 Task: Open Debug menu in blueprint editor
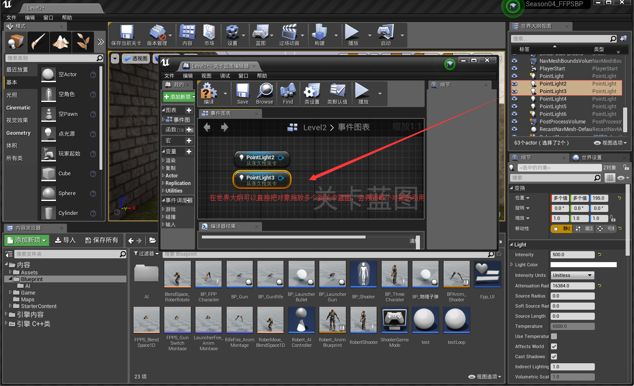coord(225,76)
